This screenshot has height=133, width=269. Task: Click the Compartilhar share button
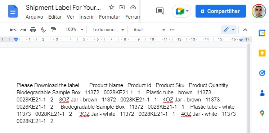221,11
